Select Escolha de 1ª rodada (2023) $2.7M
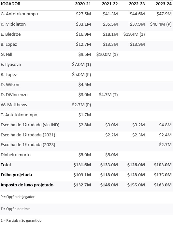Image resolution: width=173 pixels, height=225 pixels. pos(165,145)
